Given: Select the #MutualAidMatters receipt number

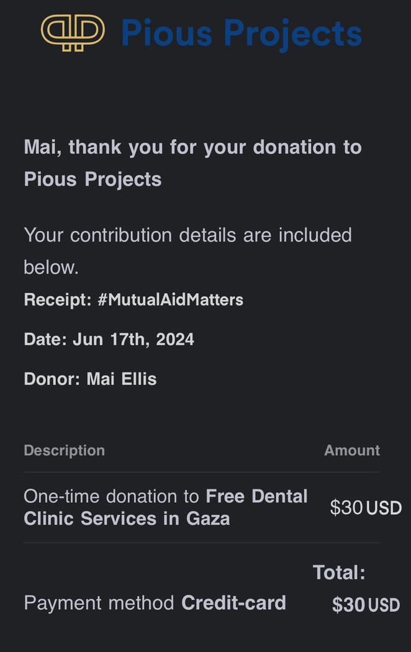Looking at the screenshot, I should (x=171, y=300).
